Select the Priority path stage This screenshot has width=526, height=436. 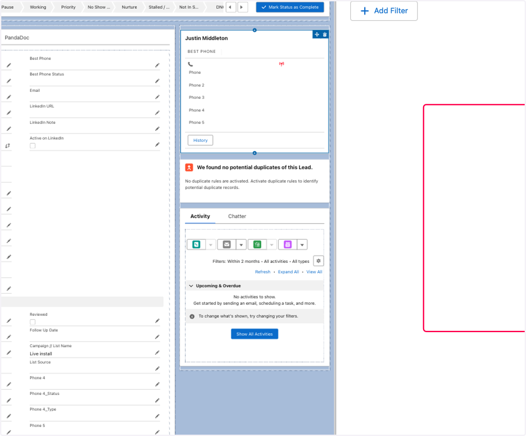(x=68, y=7)
